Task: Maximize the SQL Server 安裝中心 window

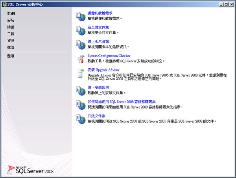Action: (x=226, y=4)
